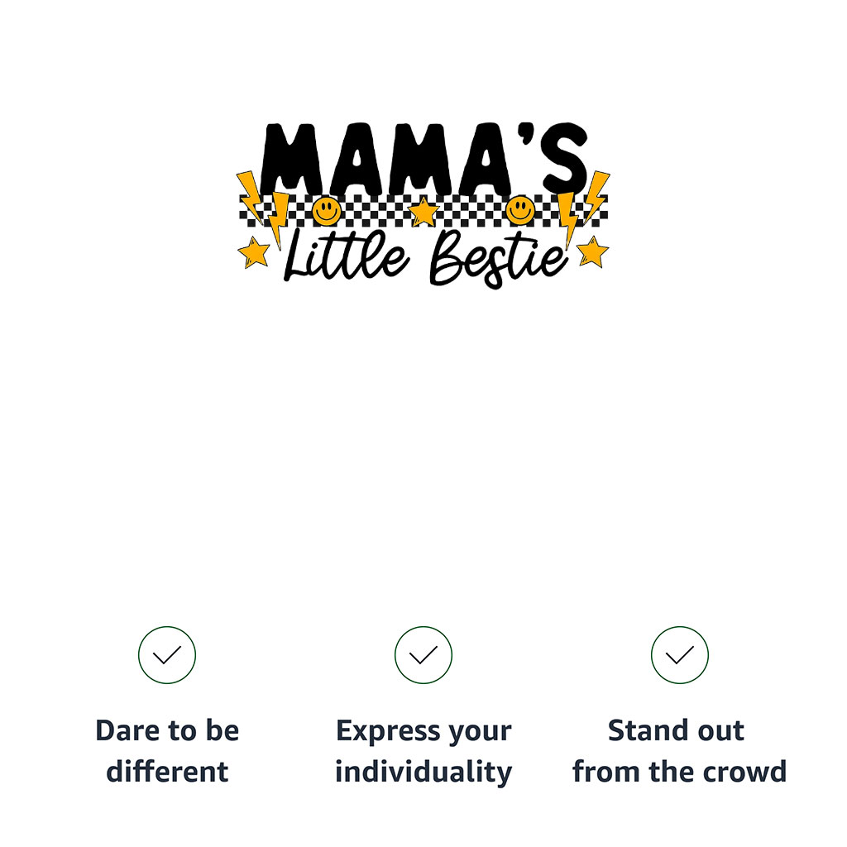Click the "Dare to be different" text
The image size is (847, 847).
(167, 751)
